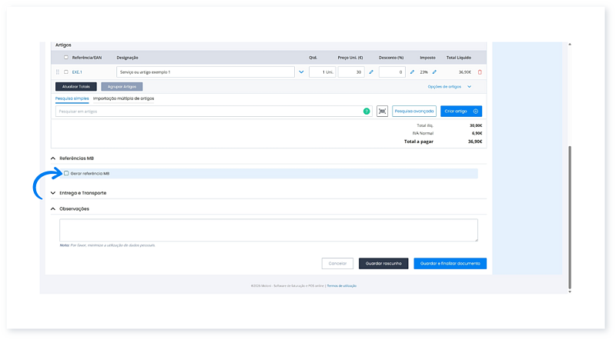Viewport: 616px width, 340px height.
Task: Collapse the Referências MB section
Action: click(53, 158)
